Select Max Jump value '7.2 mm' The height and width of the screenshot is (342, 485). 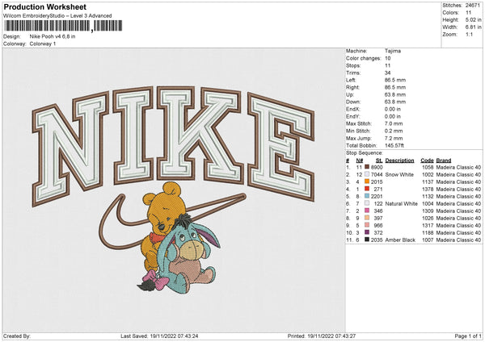coord(394,138)
